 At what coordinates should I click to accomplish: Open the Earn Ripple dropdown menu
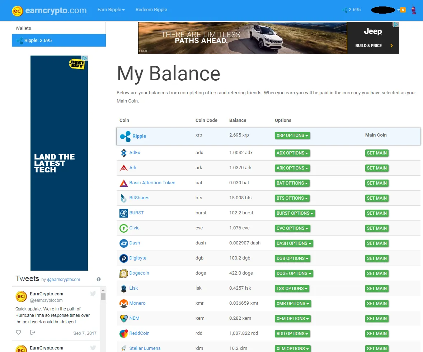tap(111, 10)
